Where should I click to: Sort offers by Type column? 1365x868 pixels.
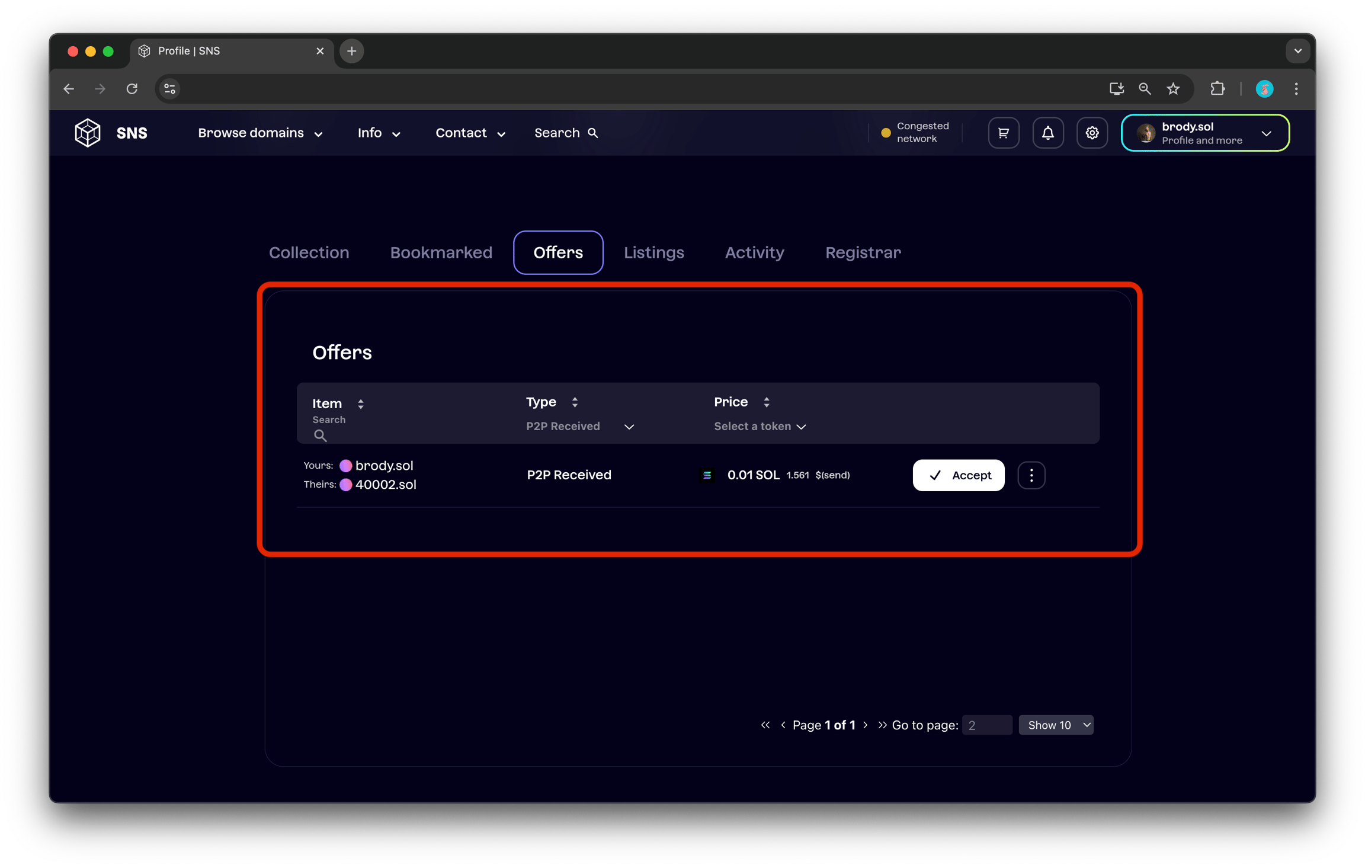pos(574,402)
